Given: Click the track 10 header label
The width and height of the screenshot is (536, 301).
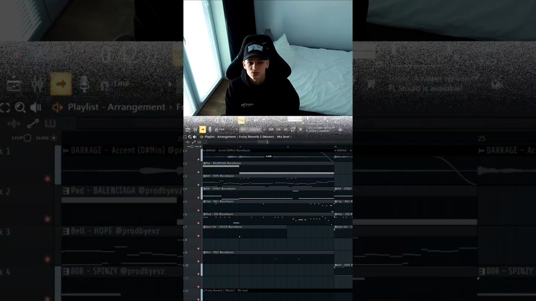Looking at the screenshot, I should tap(186, 265).
